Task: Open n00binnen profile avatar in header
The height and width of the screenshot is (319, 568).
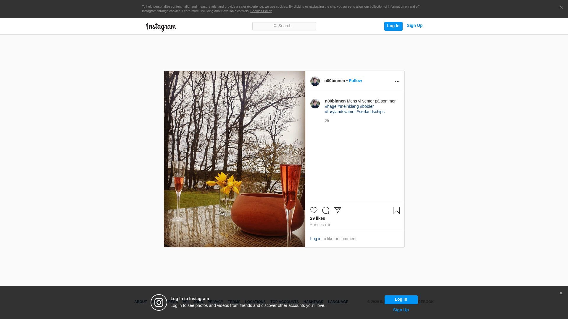Action: tap(315, 81)
